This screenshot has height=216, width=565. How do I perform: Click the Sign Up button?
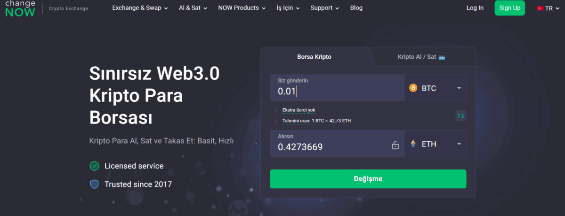(509, 8)
